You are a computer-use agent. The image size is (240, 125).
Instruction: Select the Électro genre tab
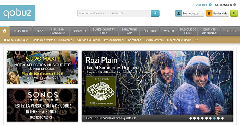point(149,31)
